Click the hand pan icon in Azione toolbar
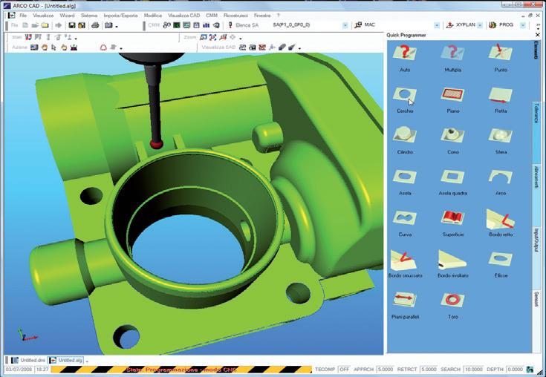This screenshot has width=546, height=377. click(45, 47)
